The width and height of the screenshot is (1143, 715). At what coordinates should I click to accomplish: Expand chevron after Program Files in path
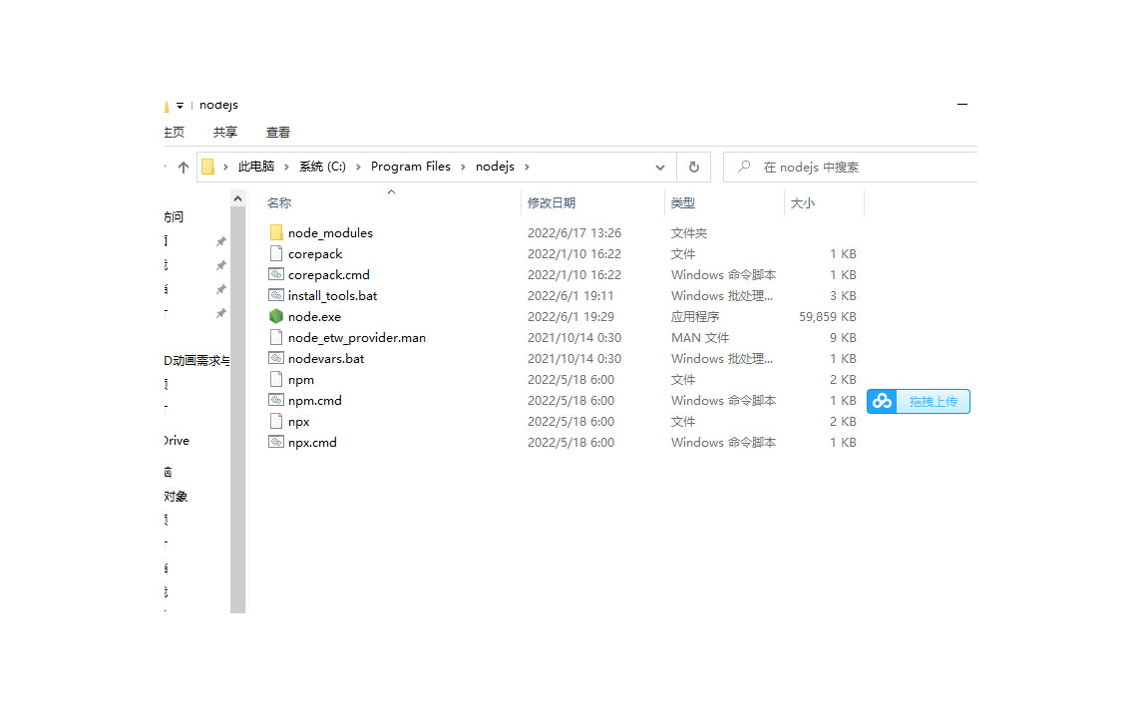click(x=463, y=167)
